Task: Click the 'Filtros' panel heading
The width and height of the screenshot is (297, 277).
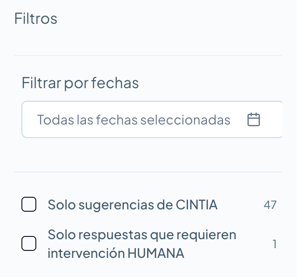Action: (36, 19)
